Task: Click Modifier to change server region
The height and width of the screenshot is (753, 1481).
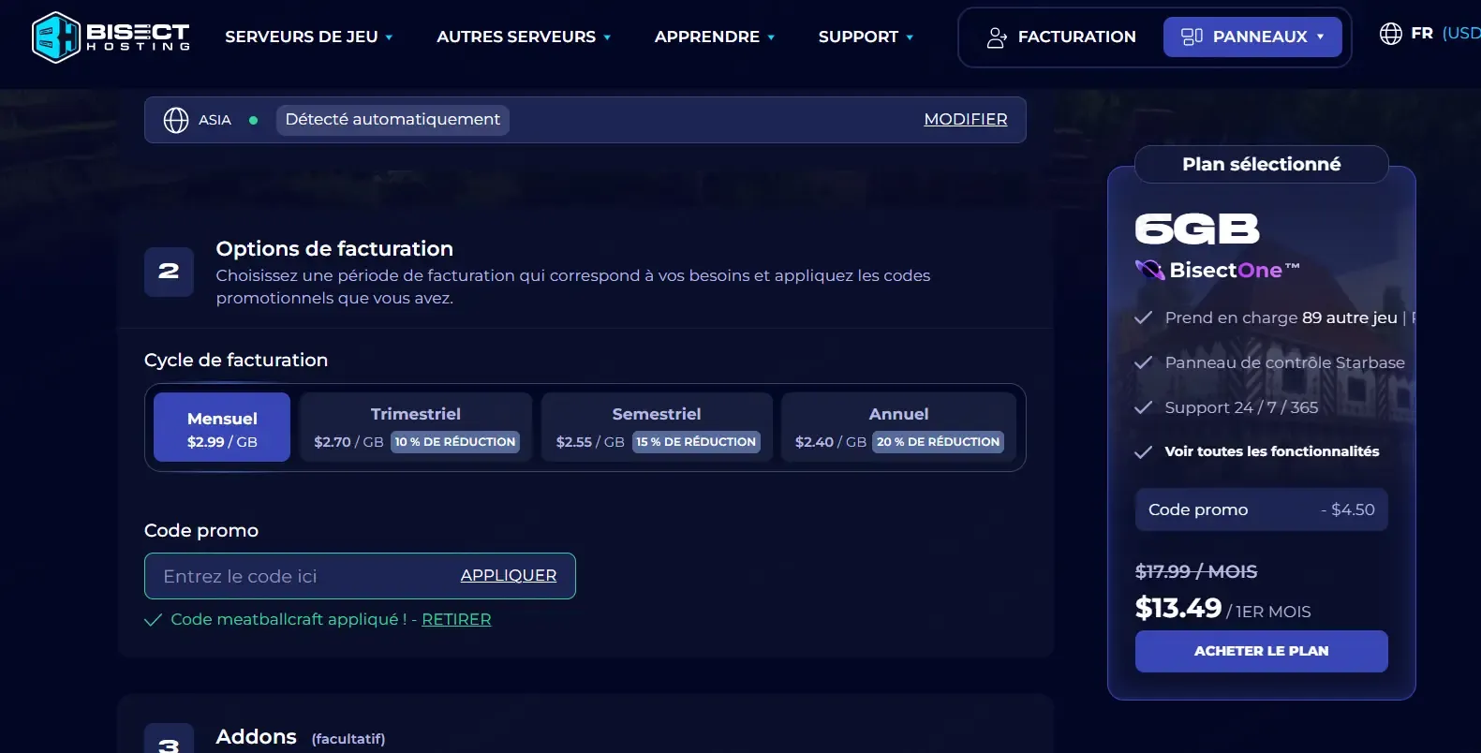Action: (x=966, y=120)
